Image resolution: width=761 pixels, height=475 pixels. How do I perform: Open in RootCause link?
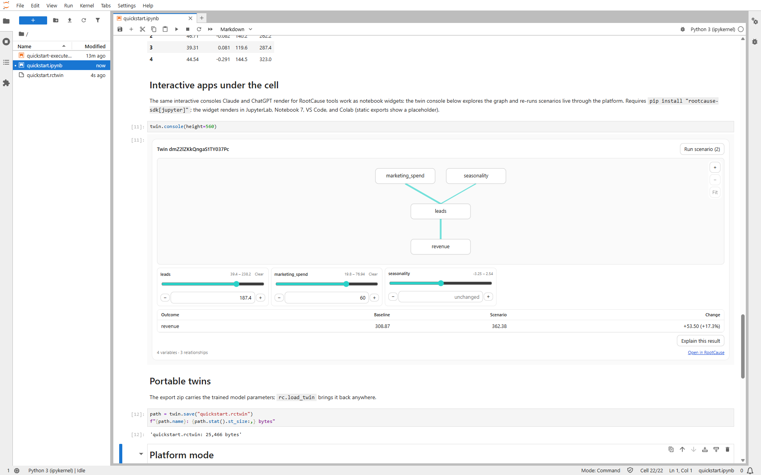(706, 352)
